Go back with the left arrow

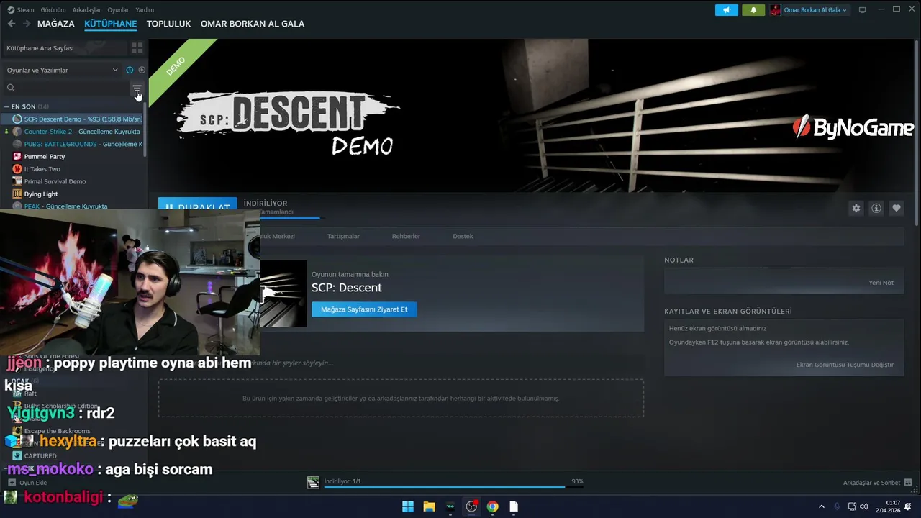(12, 24)
